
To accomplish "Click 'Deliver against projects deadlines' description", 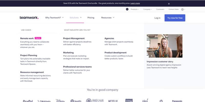I will (x=77, y=43).
